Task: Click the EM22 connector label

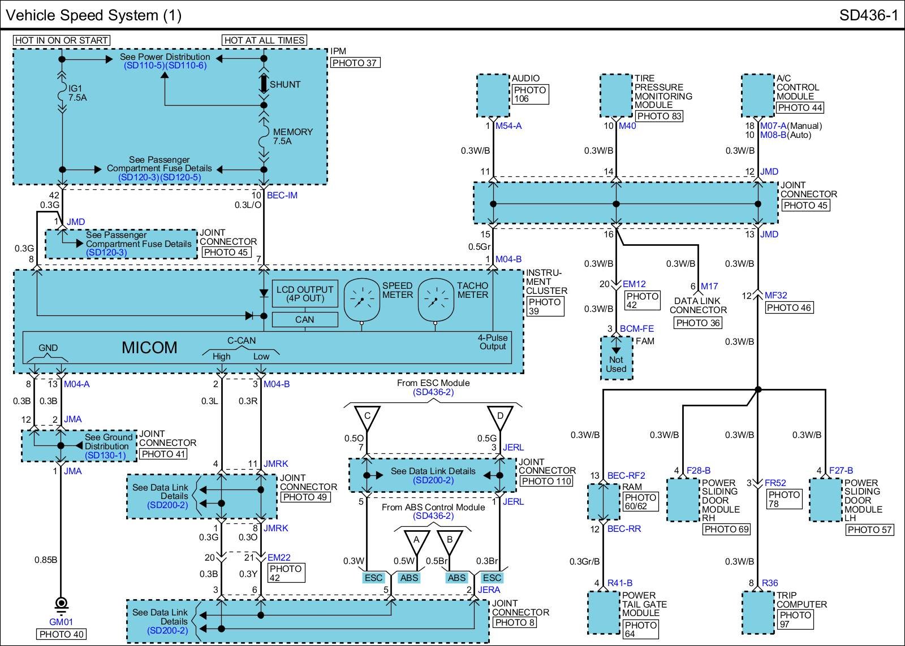Action: [x=279, y=558]
